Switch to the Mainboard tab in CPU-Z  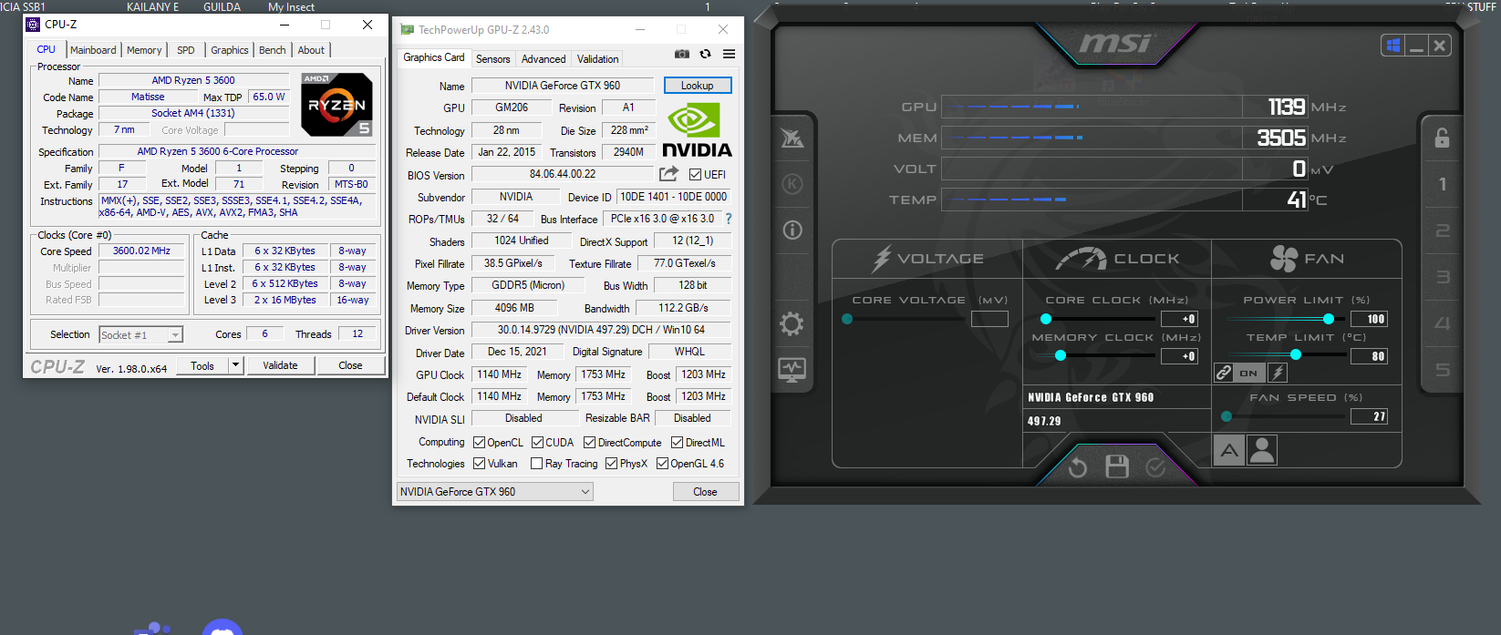[x=93, y=50]
